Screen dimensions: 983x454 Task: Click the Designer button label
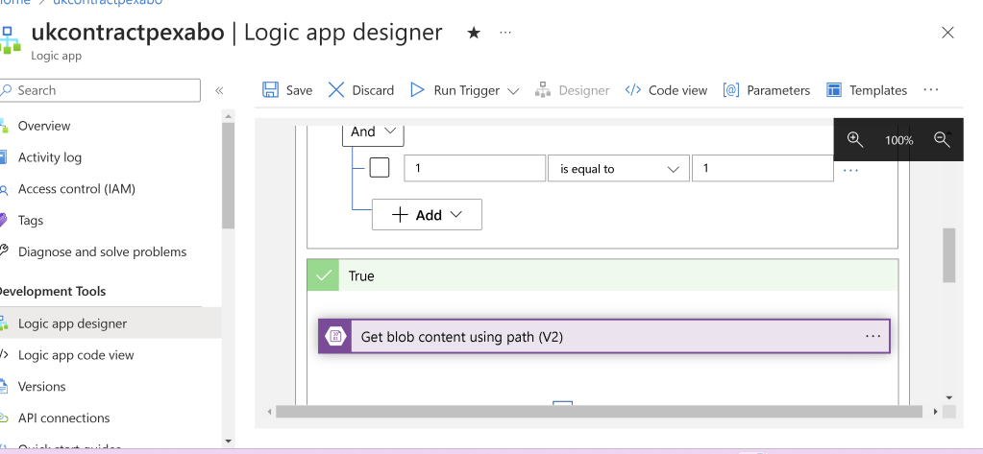583,90
